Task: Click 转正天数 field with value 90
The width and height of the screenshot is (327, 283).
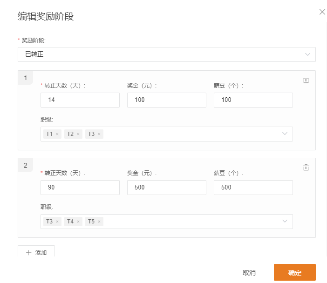Action: [x=80, y=188]
